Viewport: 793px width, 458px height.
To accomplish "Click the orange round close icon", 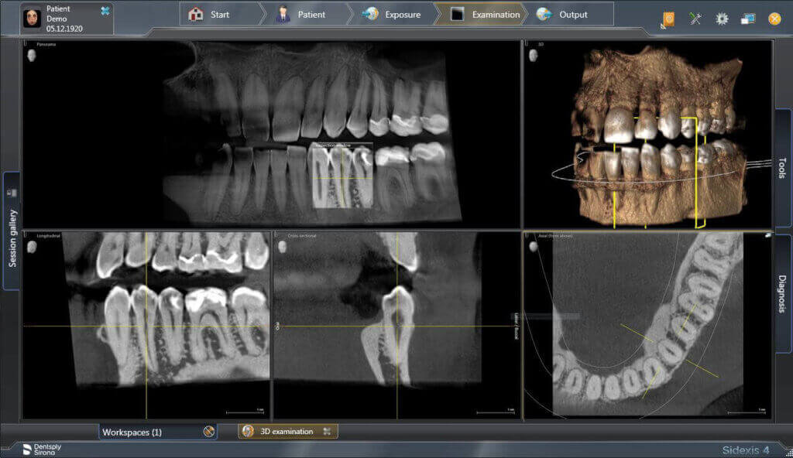I will (774, 19).
